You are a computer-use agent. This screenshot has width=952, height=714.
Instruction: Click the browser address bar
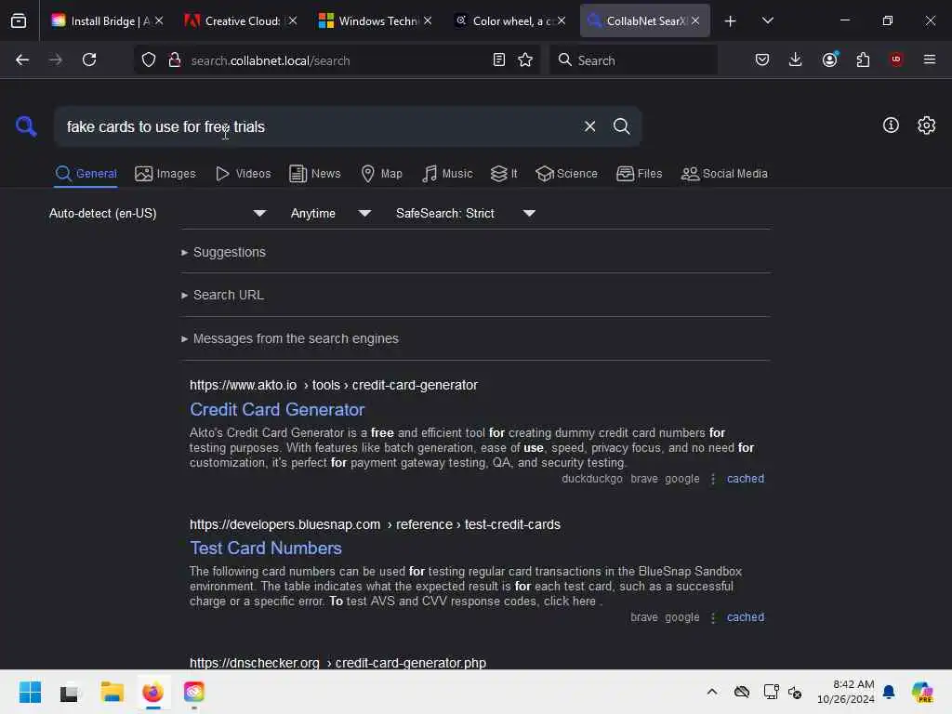click(337, 60)
